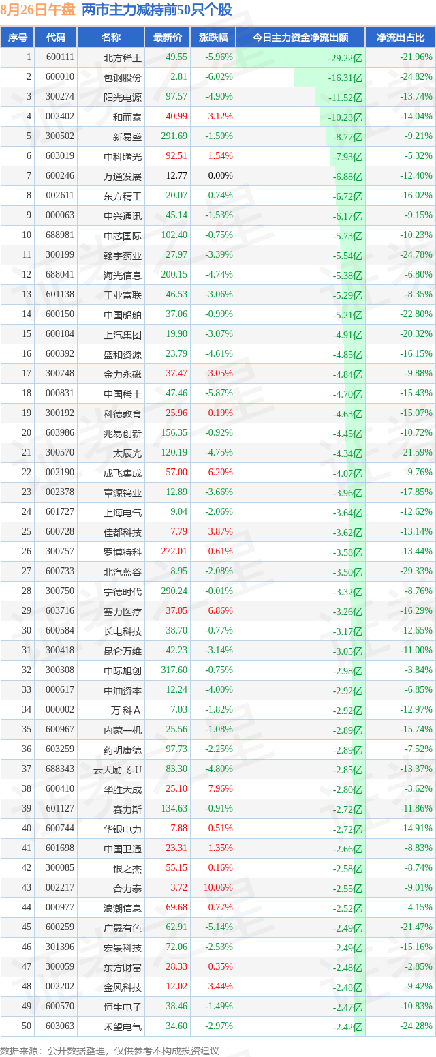Click stock name 万通发展
Viewport: 436px width, 1057px height.
(123, 176)
